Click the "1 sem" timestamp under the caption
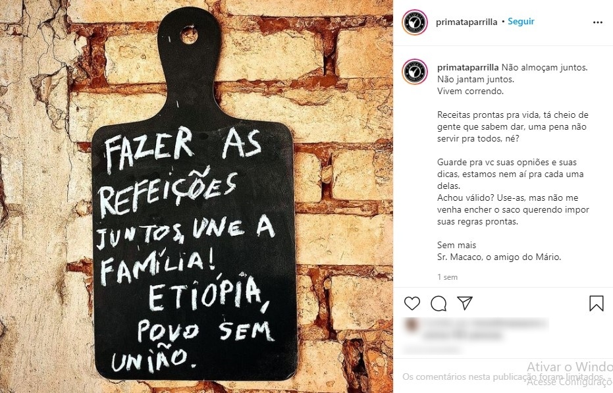 pyautogui.click(x=447, y=277)
